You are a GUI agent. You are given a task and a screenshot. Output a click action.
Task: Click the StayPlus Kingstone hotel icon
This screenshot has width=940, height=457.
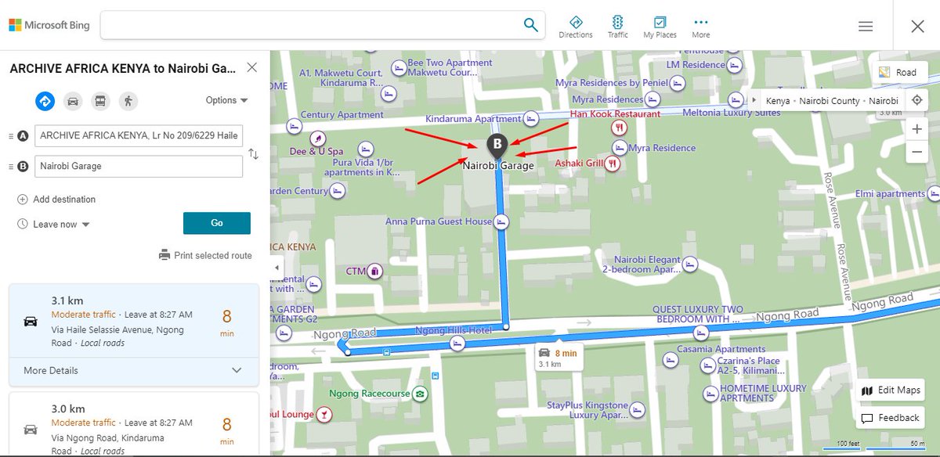pyautogui.click(x=638, y=410)
